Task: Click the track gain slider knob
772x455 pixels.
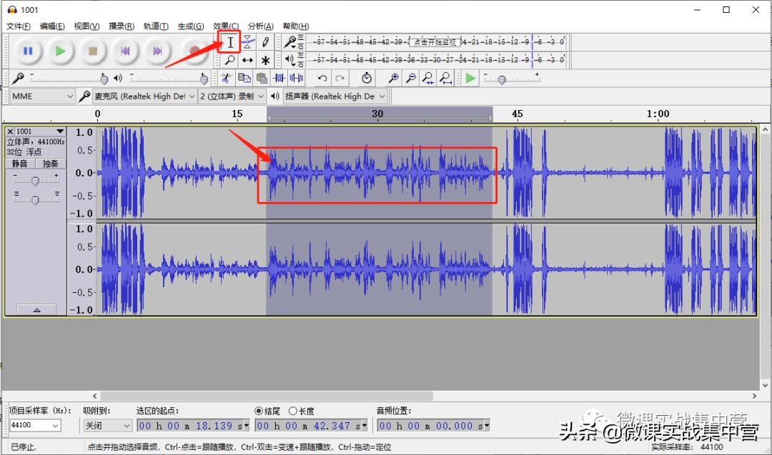Action: pos(35,181)
